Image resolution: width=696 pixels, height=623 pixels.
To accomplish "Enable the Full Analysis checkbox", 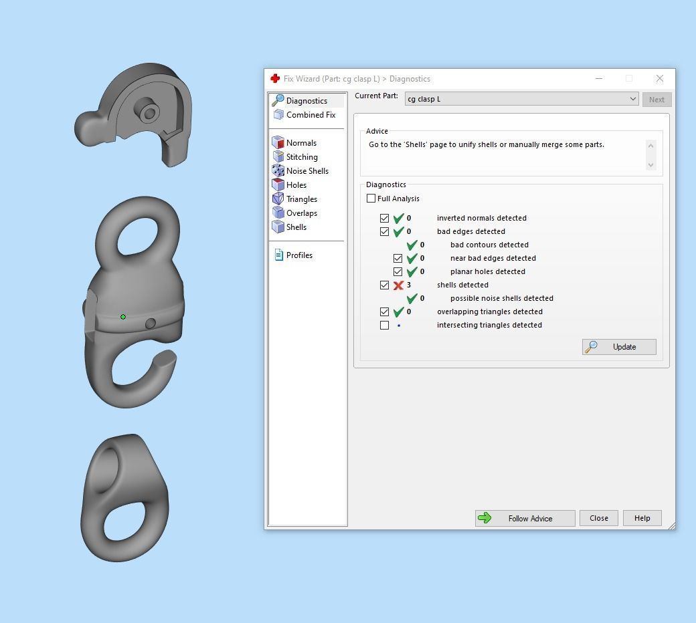I will [x=371, y=199].
